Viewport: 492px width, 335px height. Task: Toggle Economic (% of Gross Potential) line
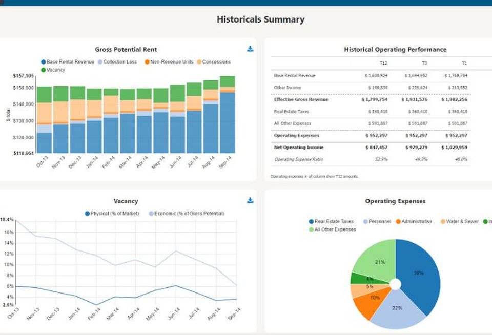[187, 213]
